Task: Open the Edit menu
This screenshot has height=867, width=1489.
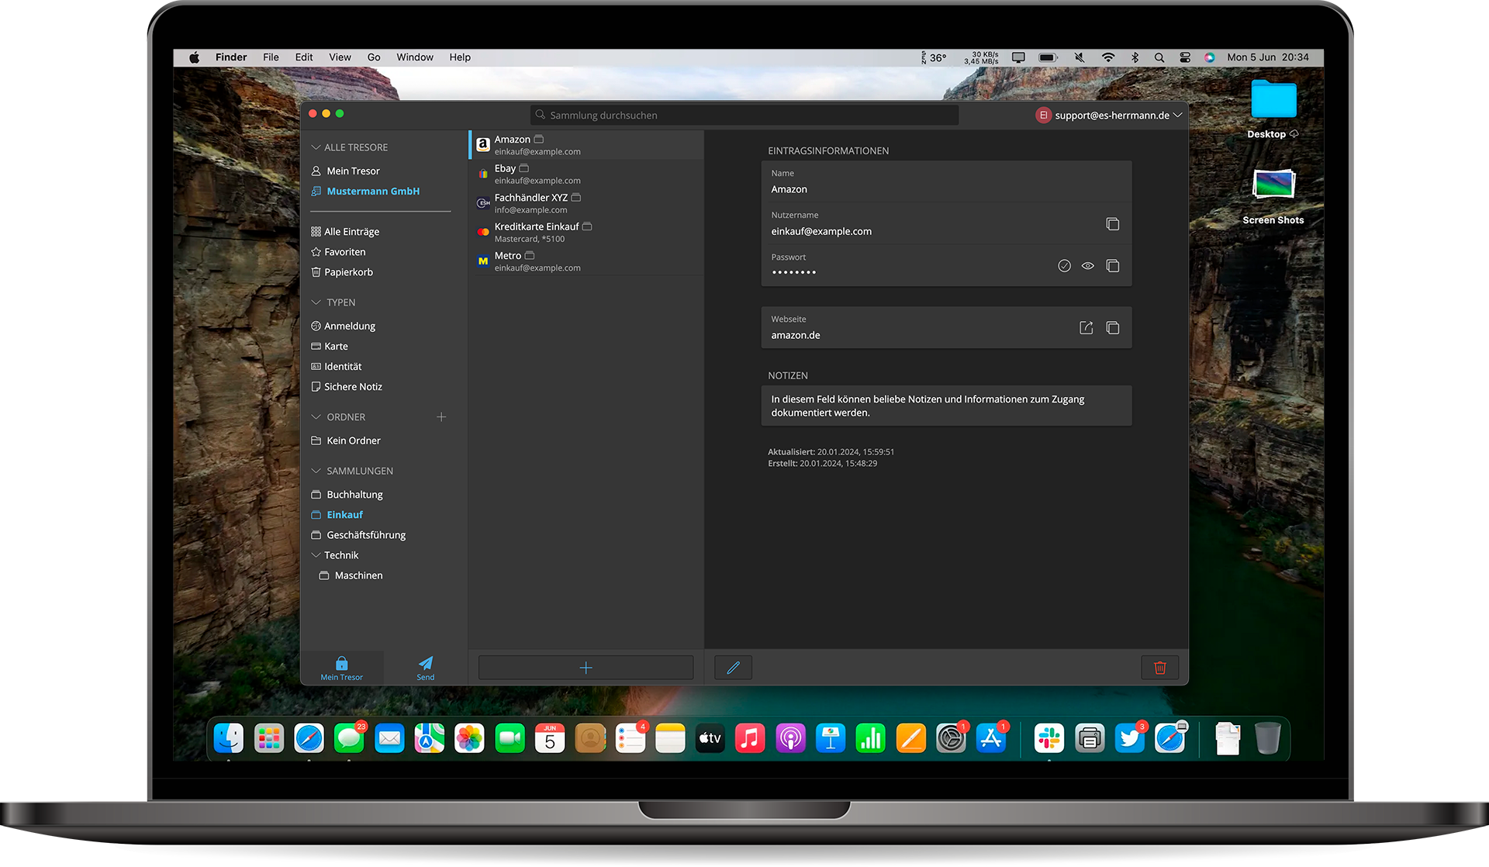Action: pos(304,57)
